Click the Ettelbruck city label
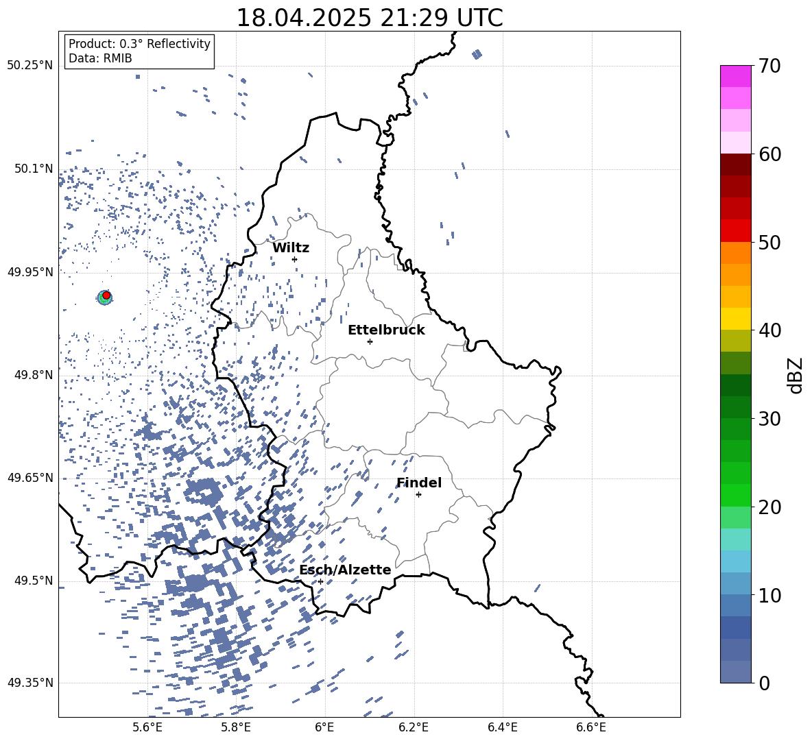Viewport: 812px width, 741px height. click(x=386, y=330)
